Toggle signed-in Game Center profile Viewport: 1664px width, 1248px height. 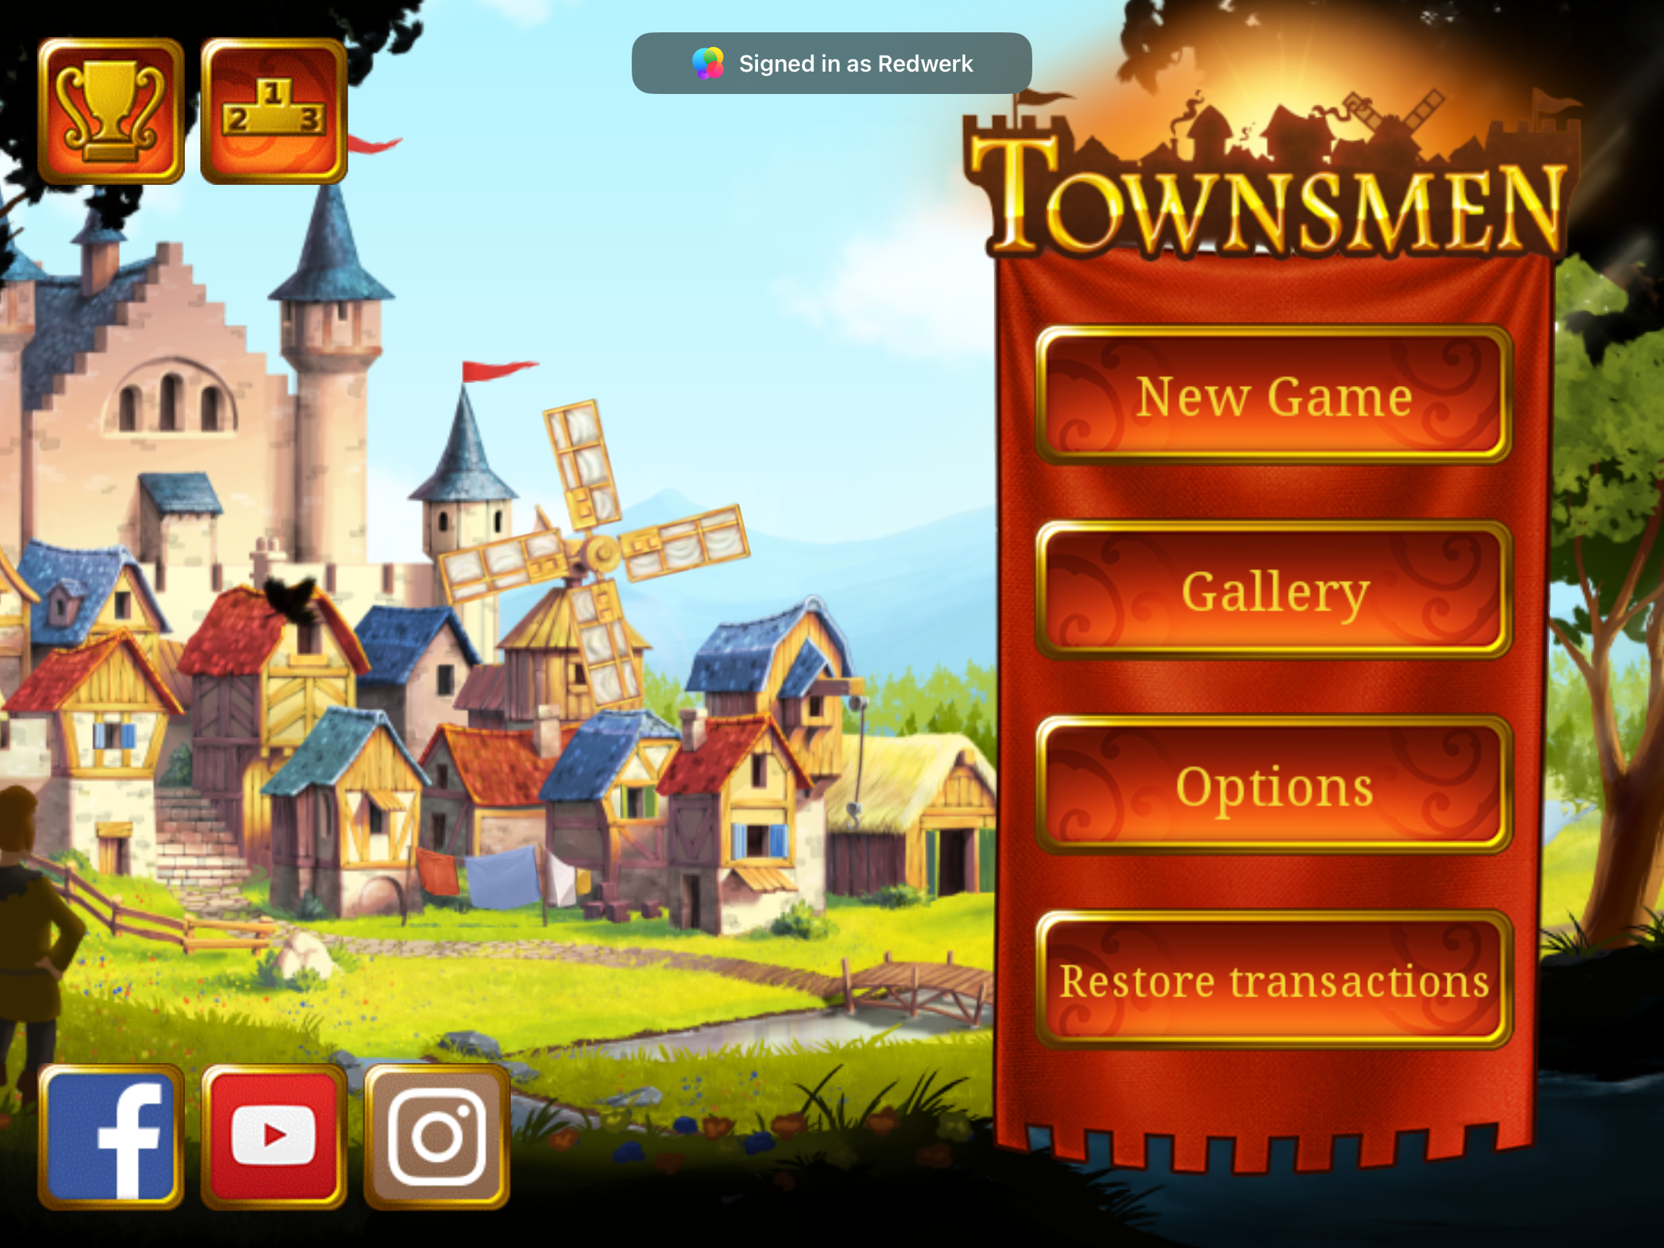[x=832, y=63]
